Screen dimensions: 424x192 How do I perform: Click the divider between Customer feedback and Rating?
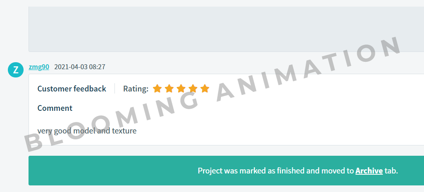114,89
